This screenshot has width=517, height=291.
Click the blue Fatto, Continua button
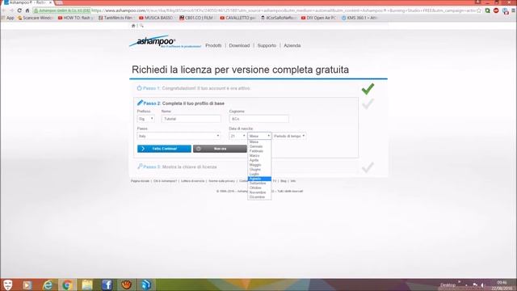(164, 149)
